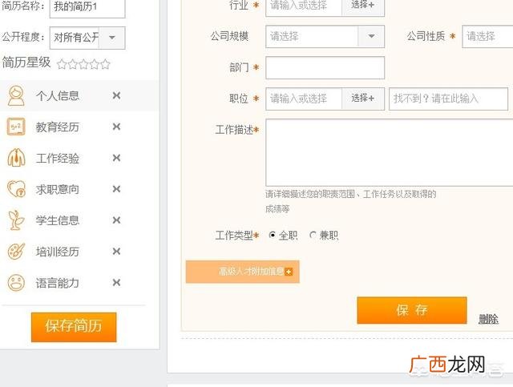Focus the 简历名称 input field
513x387 pixels.
87,7
